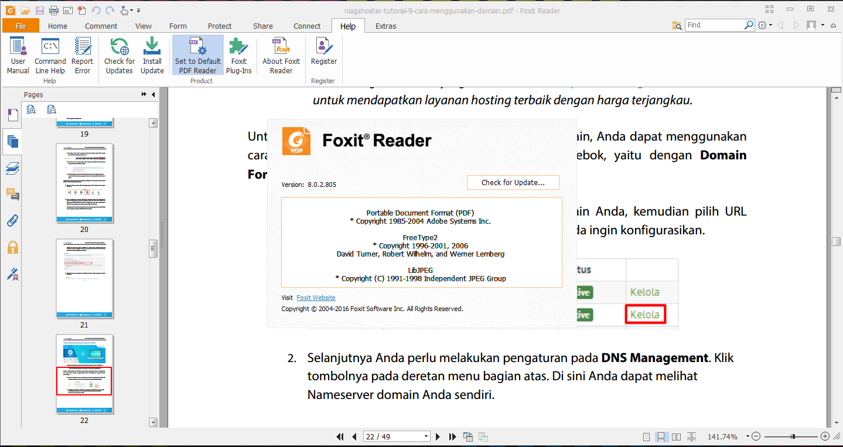Switch to the Protect tab
Viewport: 843px width, 447px height.
click(220, 26)
